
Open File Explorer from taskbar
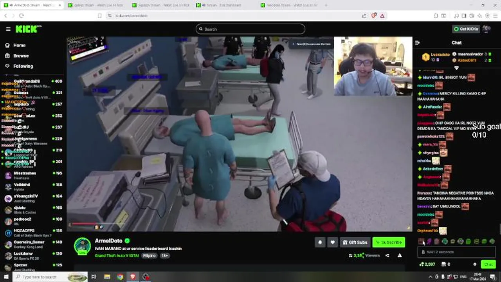[x=107, y=277]
